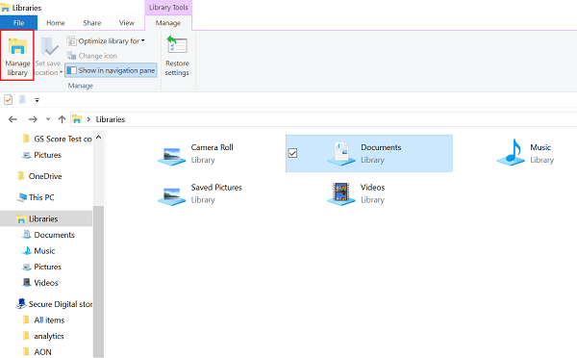The image size is (577, 358).
Task: Select the Saved Pictures library
Action: coord(200,193)
